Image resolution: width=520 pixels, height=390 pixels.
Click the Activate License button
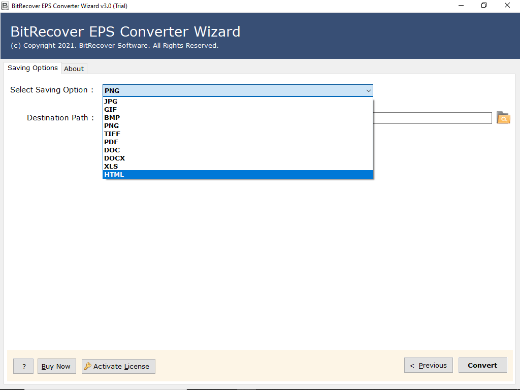pyautogui.click(x=118, y=366)
